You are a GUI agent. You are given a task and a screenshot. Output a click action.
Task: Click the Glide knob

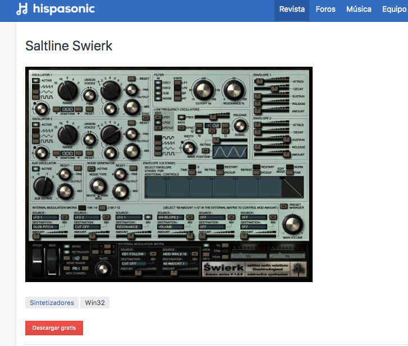click(x=103, y=269)
